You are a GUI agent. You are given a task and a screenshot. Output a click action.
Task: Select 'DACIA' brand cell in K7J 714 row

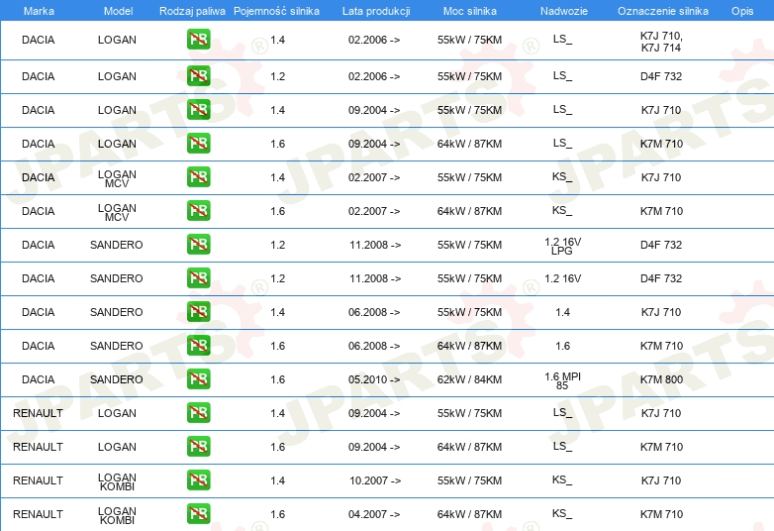pyautogui.click(x=38, y=40)
